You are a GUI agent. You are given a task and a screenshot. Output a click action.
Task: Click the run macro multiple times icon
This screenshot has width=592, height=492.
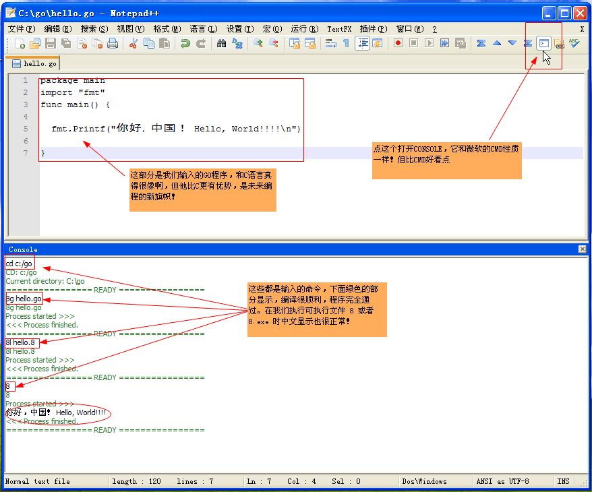445,43
